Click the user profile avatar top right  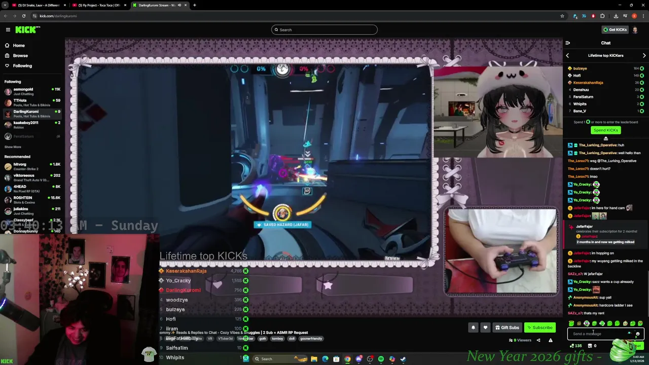(x=635, y=29)
